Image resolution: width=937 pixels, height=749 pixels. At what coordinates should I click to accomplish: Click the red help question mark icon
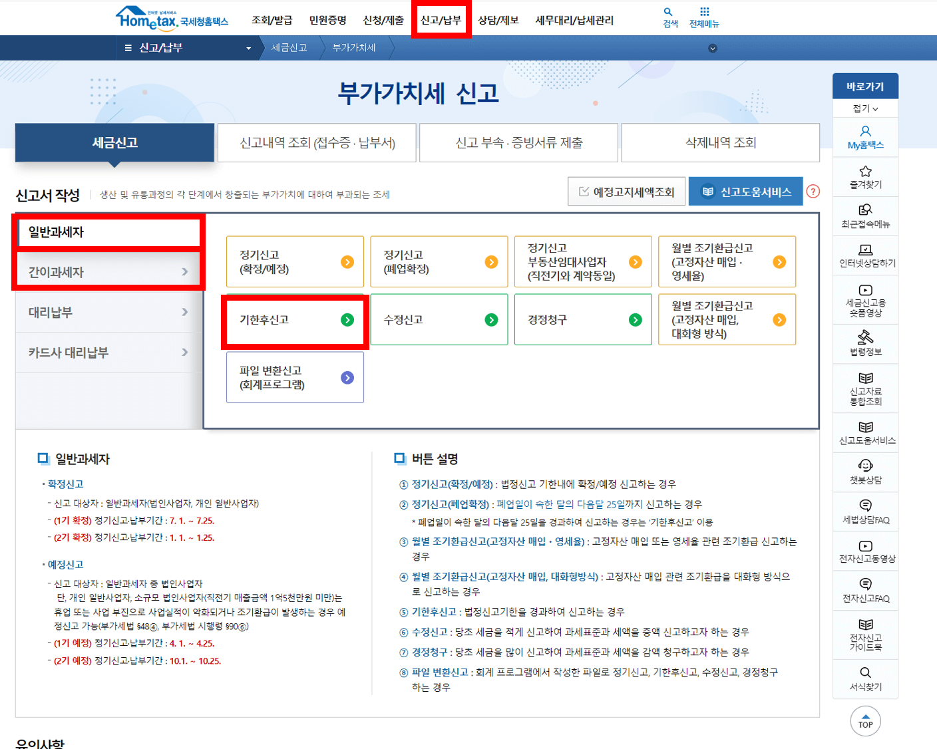coord(813,191)
